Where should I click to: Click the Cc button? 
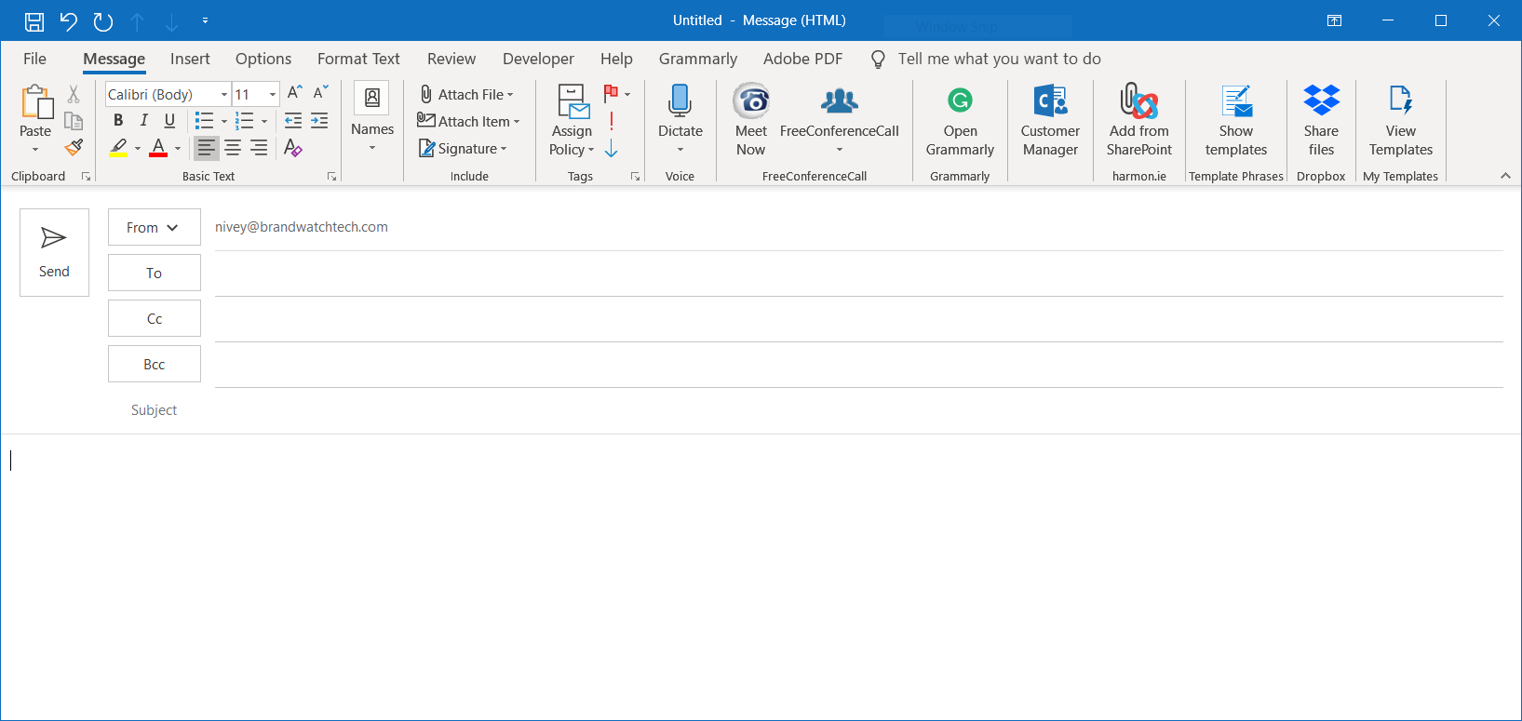155,318
